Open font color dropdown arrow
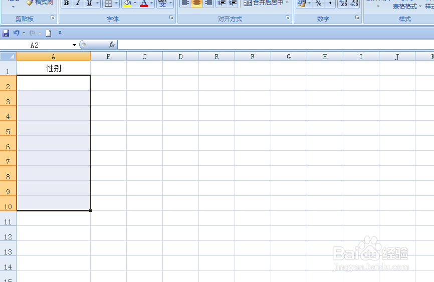 coord(152,4)
